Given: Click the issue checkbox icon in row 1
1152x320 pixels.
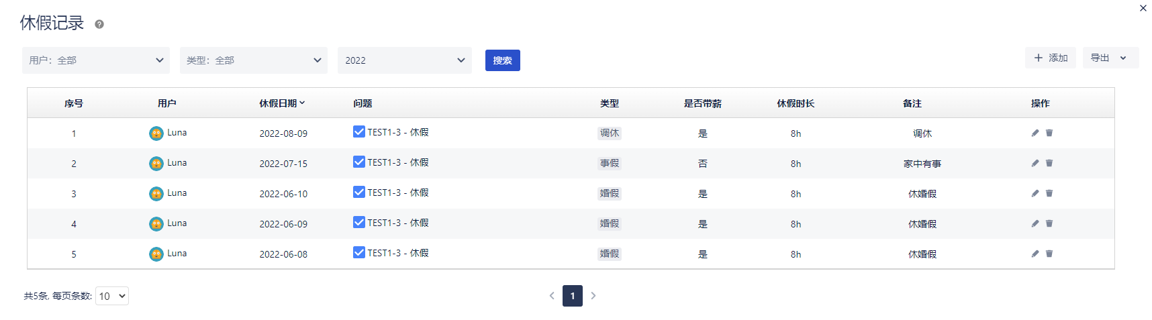Looking at the screenshot, I should 359,131.
